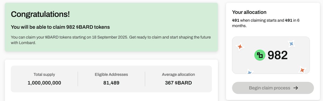Click the blue sparkle star at bottom-left of card
Image resolution: width=323 pixels, height=101 pixels.
249,72
